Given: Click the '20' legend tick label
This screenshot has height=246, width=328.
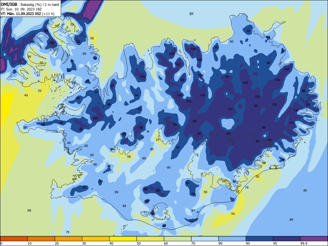Looking at the screenshot, I should [57, 243].
